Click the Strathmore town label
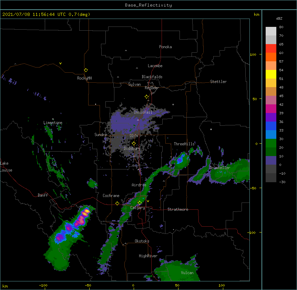The image size is (297, 290). coord(178,209)
